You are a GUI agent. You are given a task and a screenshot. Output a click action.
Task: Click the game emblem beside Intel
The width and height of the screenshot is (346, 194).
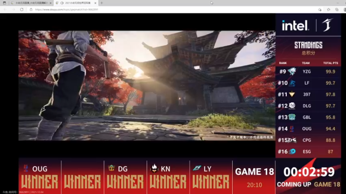pos(327,25)
